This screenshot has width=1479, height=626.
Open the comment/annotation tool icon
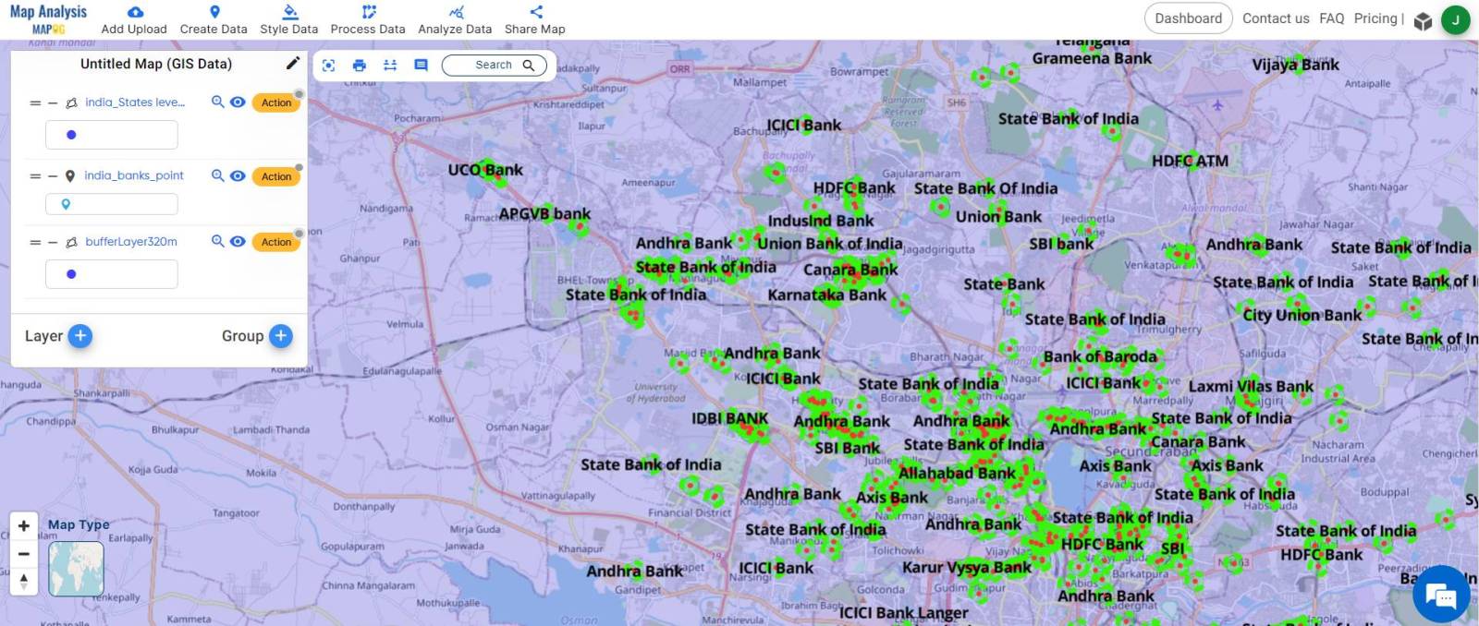[421, 65]
